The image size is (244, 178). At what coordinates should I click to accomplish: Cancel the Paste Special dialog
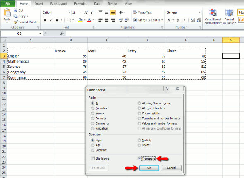(171, 168)
